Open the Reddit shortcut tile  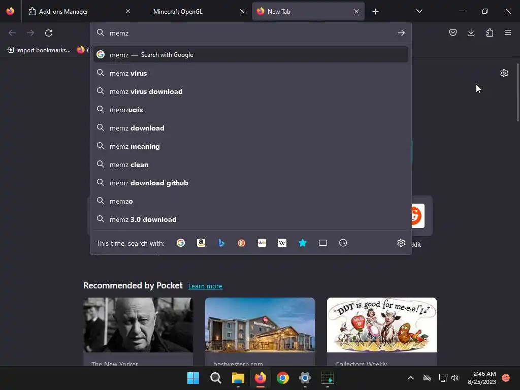click(418, 216)
